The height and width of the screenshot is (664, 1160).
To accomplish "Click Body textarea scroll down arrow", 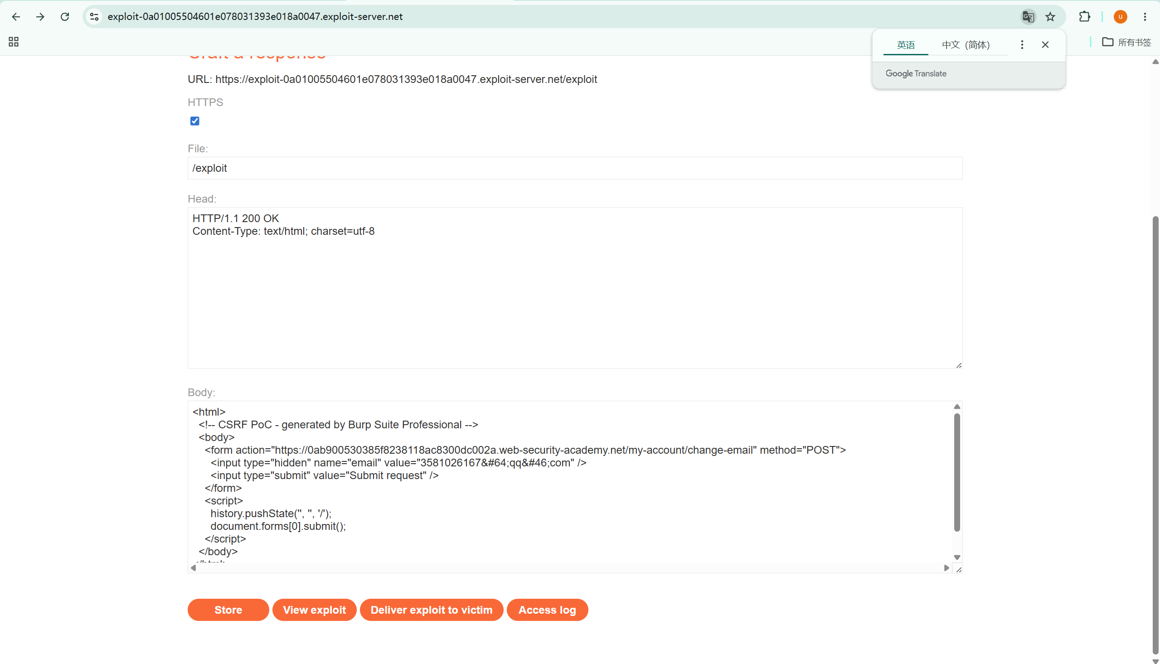I will [x=957, y=557].
